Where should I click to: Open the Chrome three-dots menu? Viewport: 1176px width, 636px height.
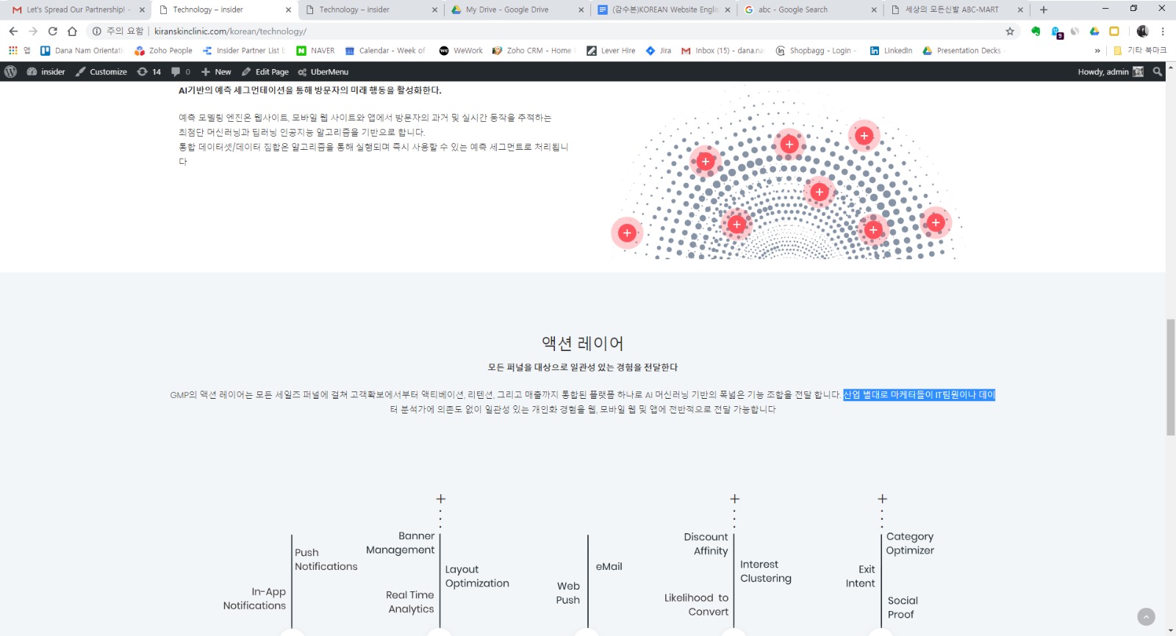(x=1163, y=32)
